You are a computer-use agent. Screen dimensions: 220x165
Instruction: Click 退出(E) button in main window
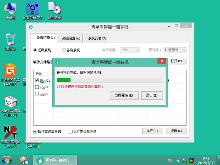(x=176, y=131)
